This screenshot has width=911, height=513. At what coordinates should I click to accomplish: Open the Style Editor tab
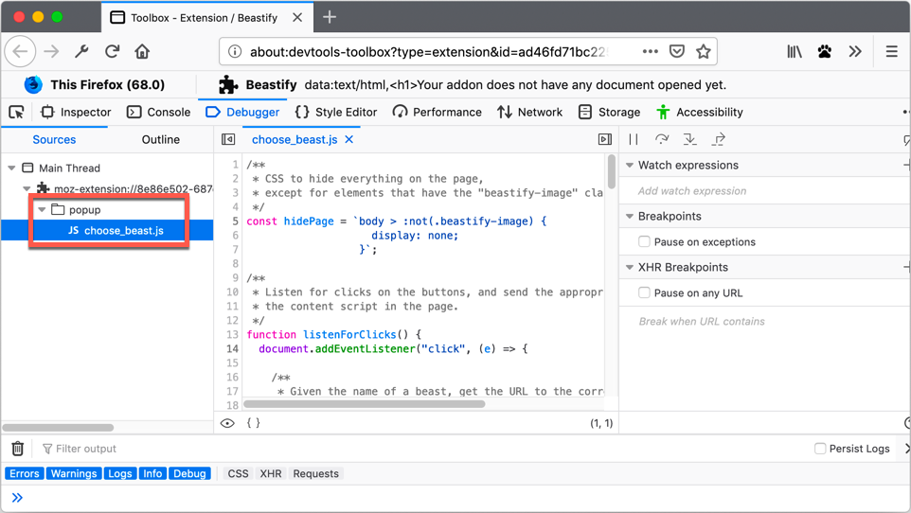pyautogui.click(x=336, y=112)
